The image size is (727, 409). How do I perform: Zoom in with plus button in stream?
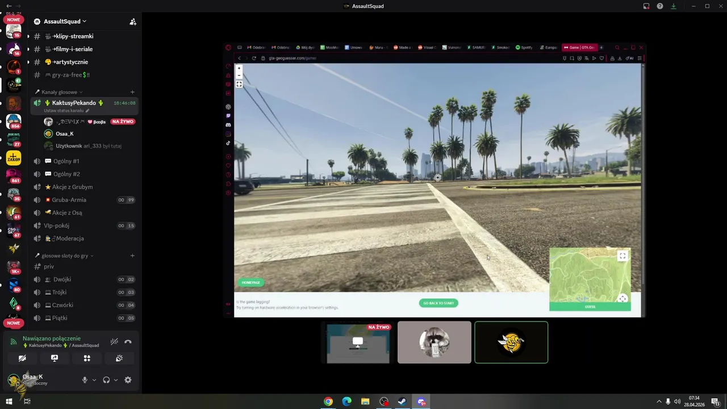pyautogui.click(x=239, y=68)
